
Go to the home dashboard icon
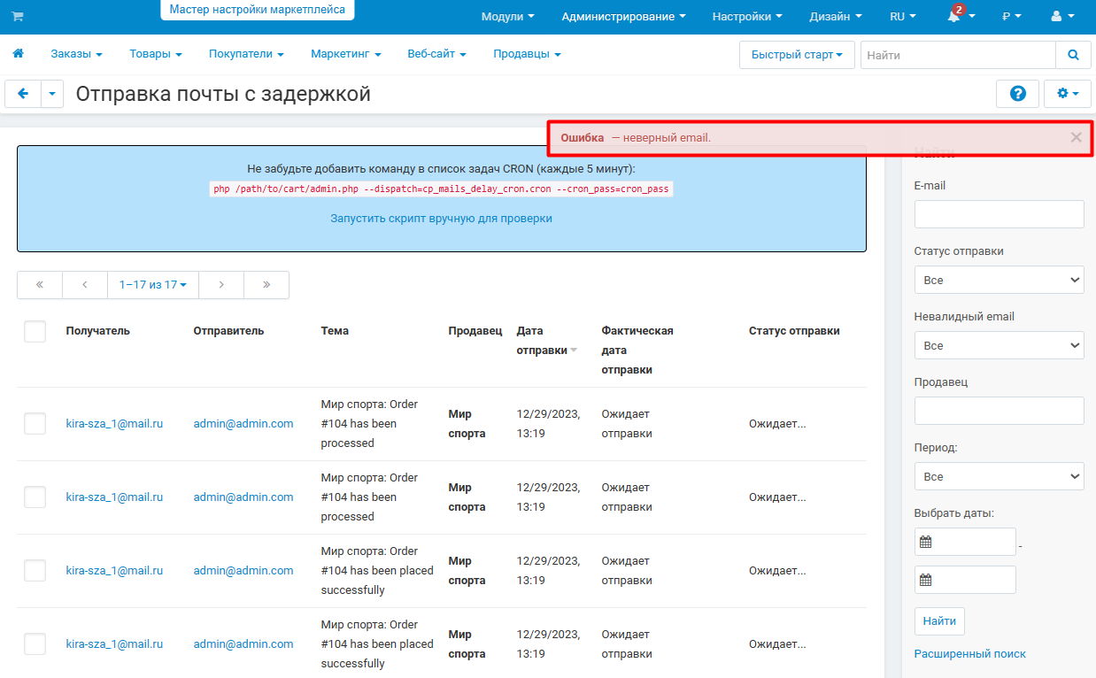coord(18,54)
